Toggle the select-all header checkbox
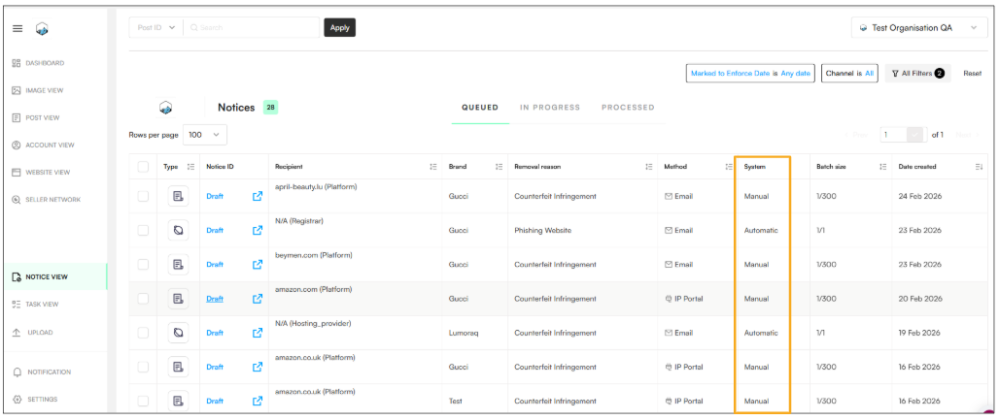Viewport: 999px width, 420px height. coord(143,167)
